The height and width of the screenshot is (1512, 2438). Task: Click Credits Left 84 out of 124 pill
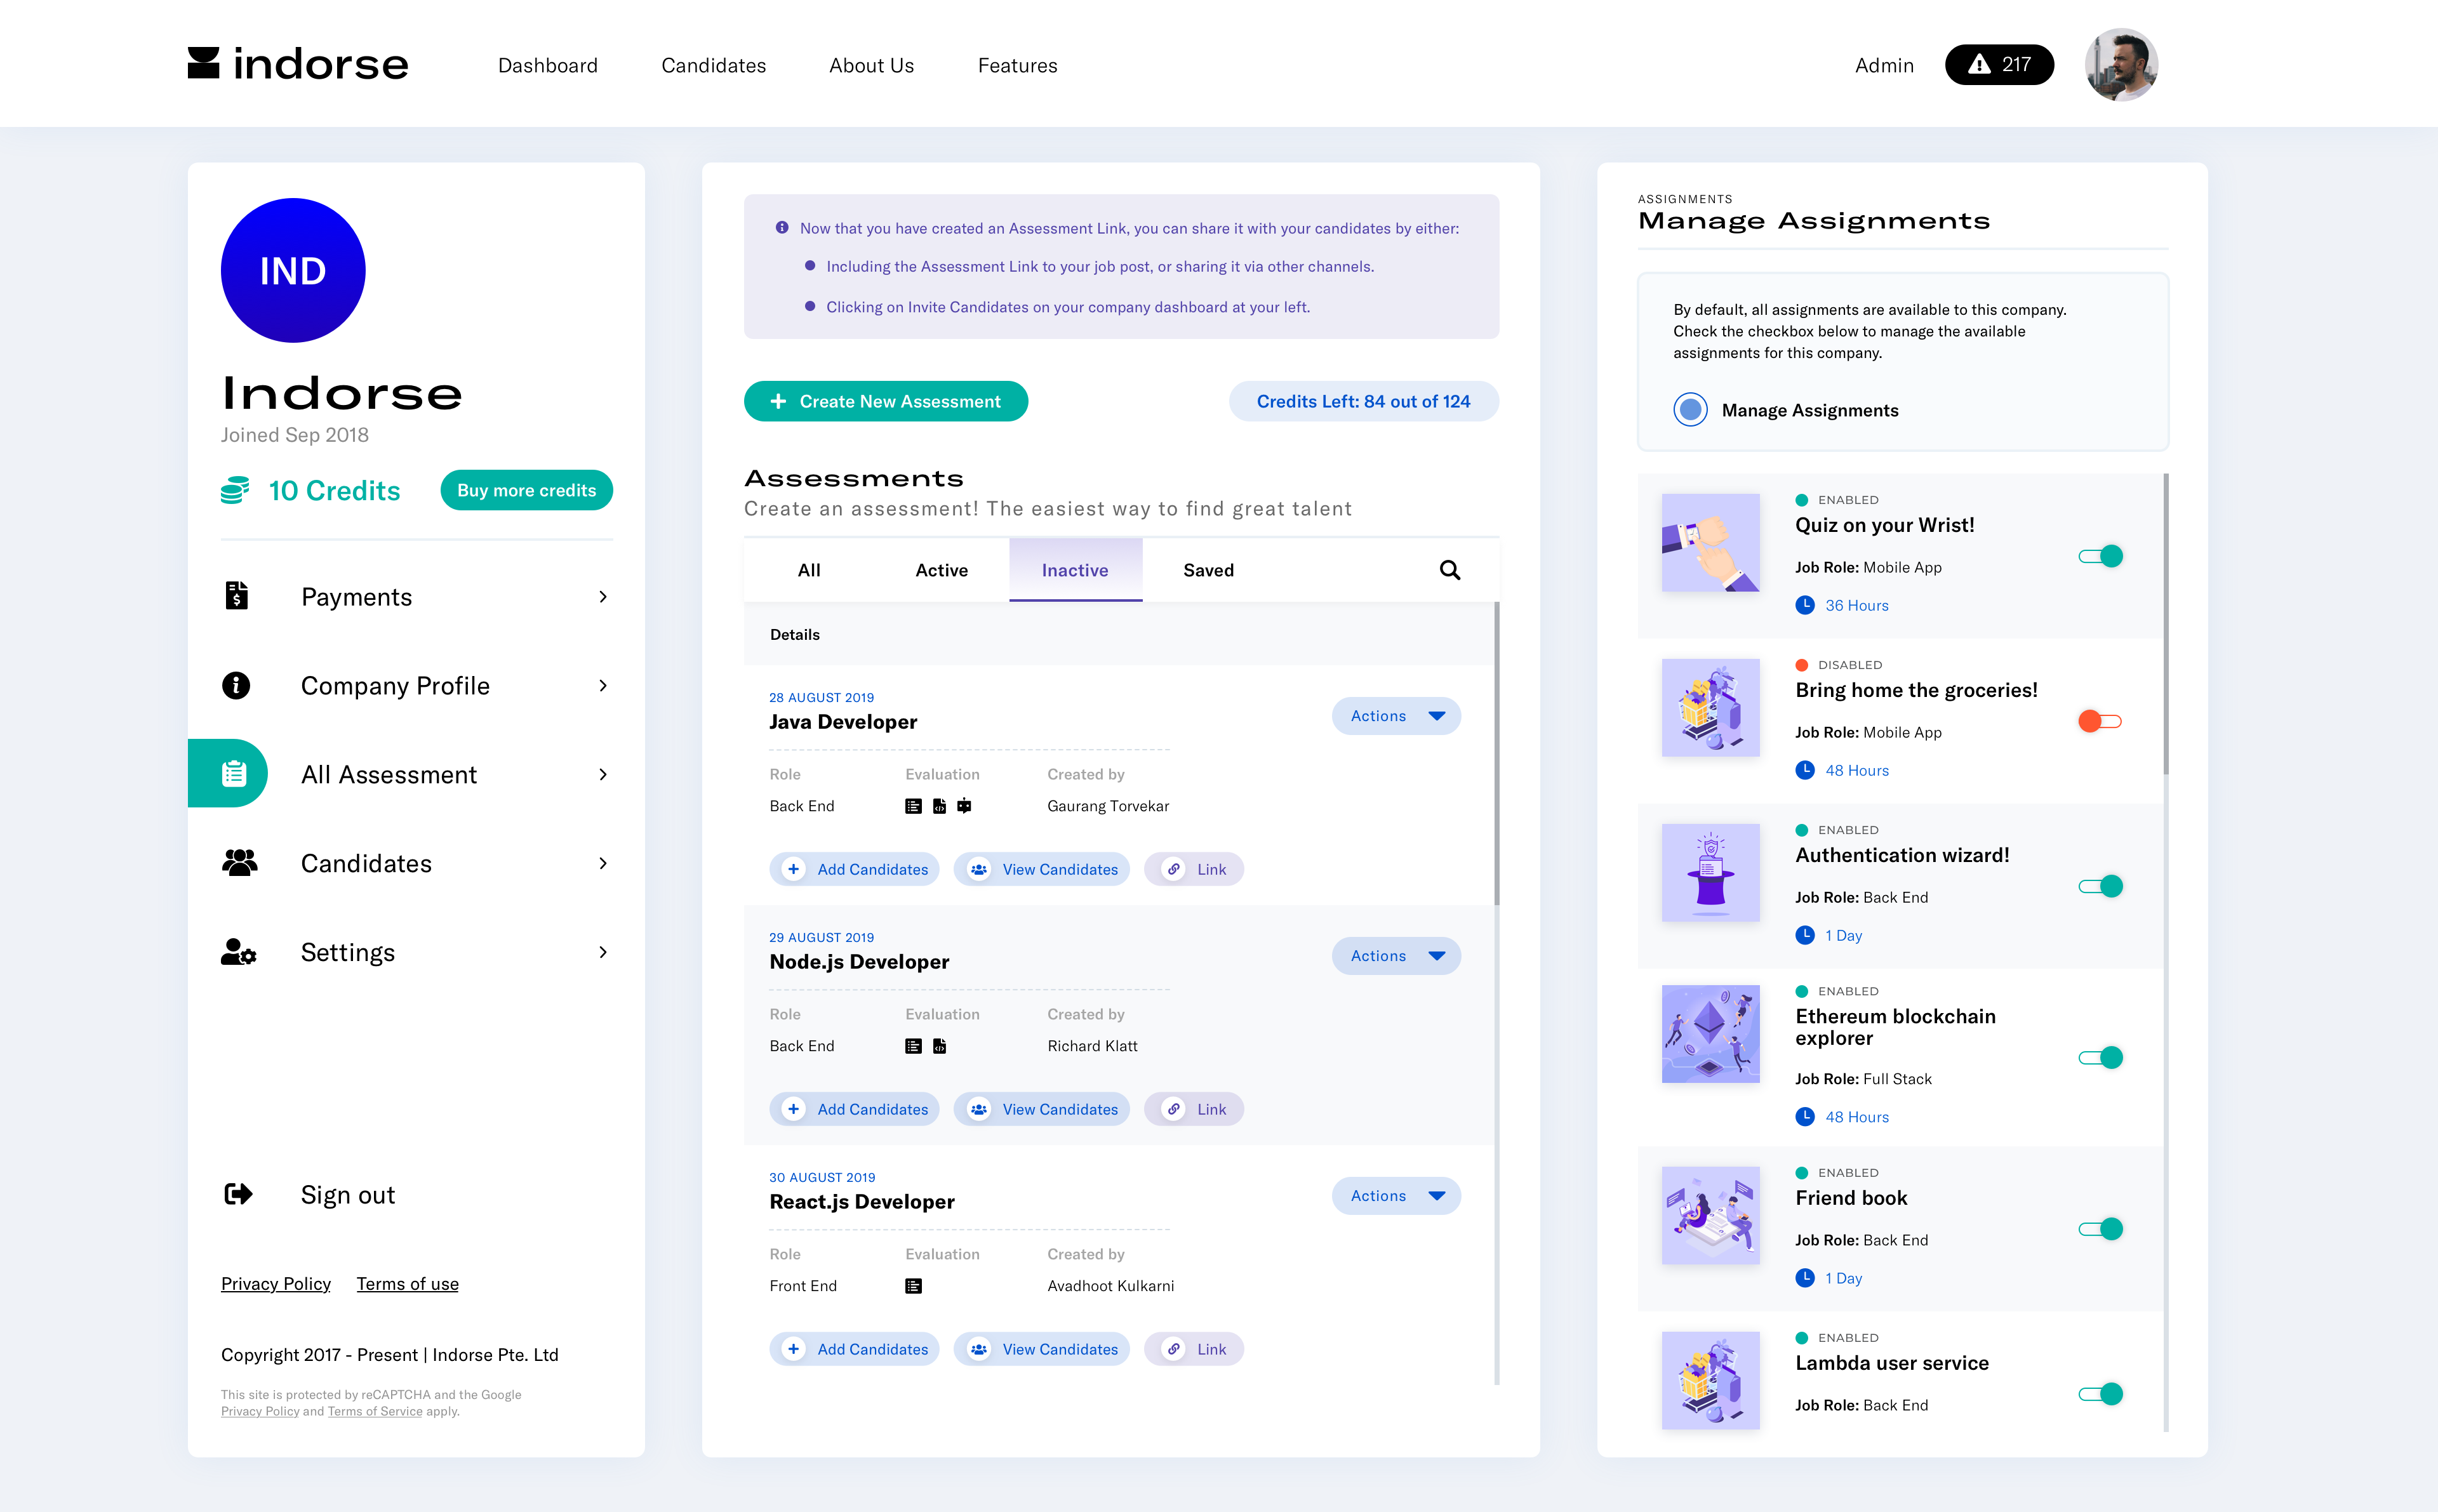1363,401
